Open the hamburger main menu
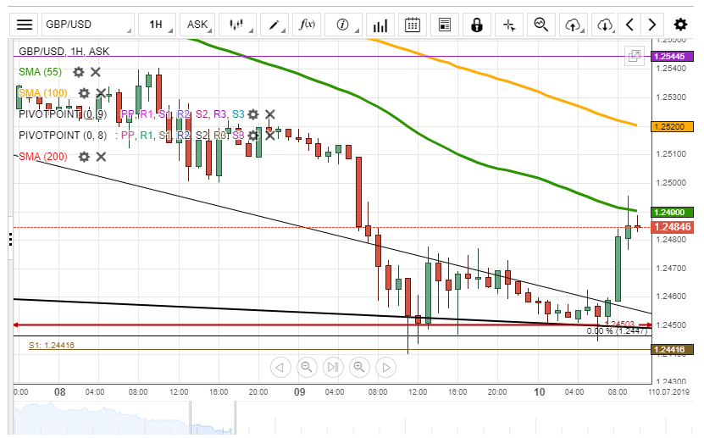Viewport: 704px width, 438px height. click(x=25, y=25)
